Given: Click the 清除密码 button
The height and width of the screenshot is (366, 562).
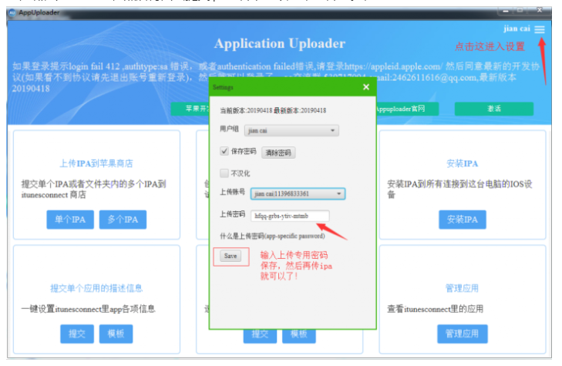Looking at the screenshot, I should pyautogui.click(x=278, y=153).
